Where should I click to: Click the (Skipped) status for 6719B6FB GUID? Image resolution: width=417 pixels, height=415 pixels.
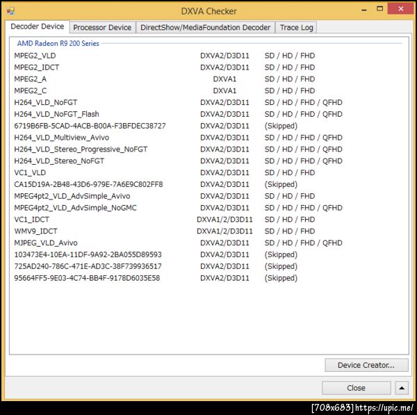tap(281, 126)
